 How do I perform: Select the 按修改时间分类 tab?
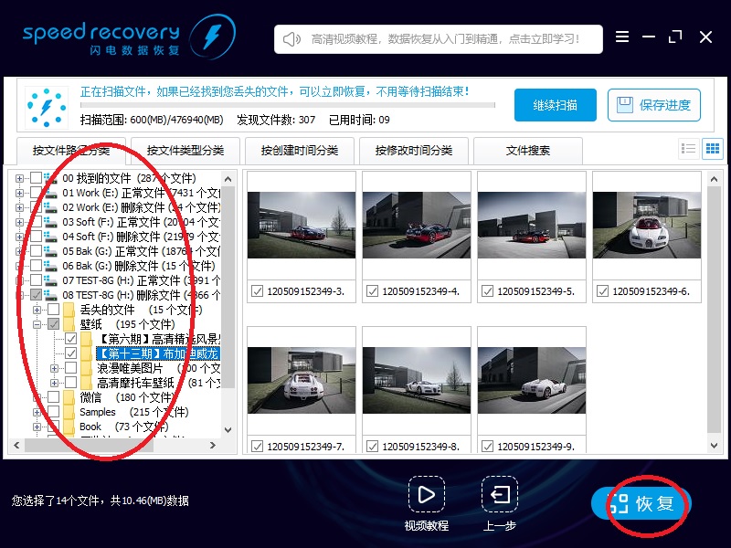(x=414, y=151)
